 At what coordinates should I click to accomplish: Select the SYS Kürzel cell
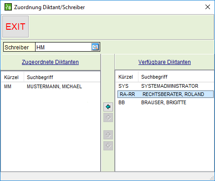click(123, 86)
